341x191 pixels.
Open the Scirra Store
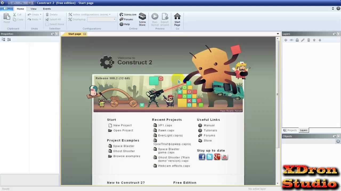click(142, 20)
